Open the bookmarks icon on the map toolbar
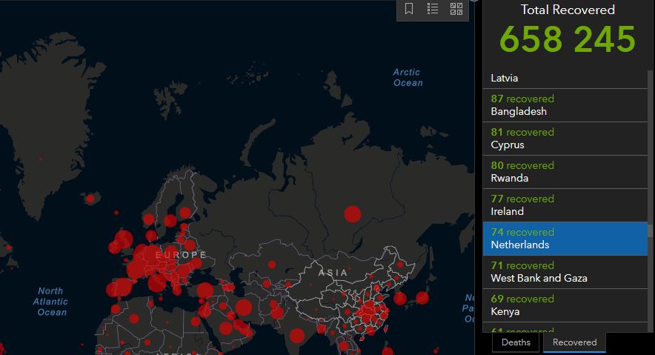Image resolution: width=655 pixels, height=355 pixels. [409, 9]
